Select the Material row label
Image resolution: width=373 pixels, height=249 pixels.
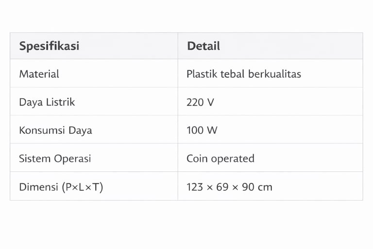pyautogui.click(x=39, y=74)
